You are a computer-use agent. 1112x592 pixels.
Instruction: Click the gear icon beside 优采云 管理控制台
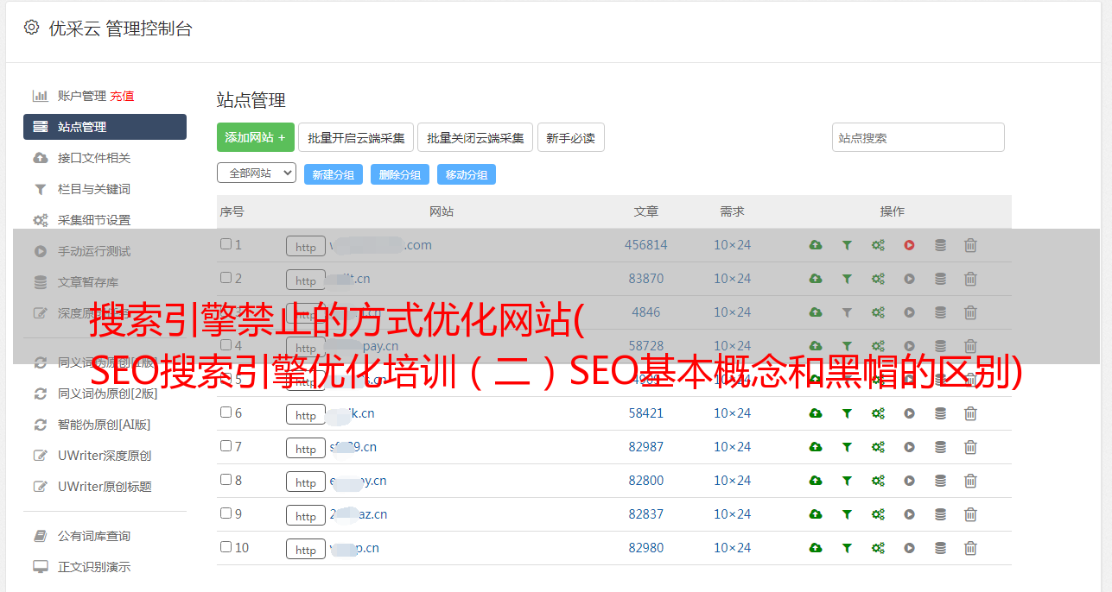(32, 28)
